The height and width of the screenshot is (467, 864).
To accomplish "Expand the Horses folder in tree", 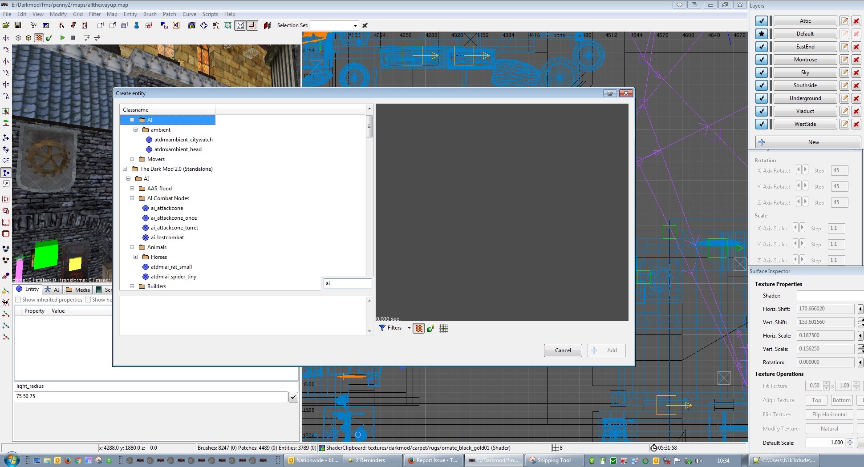I will (135, 257).
